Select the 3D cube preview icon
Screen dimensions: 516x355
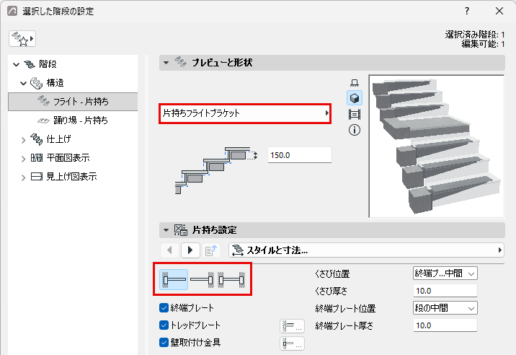355,98
